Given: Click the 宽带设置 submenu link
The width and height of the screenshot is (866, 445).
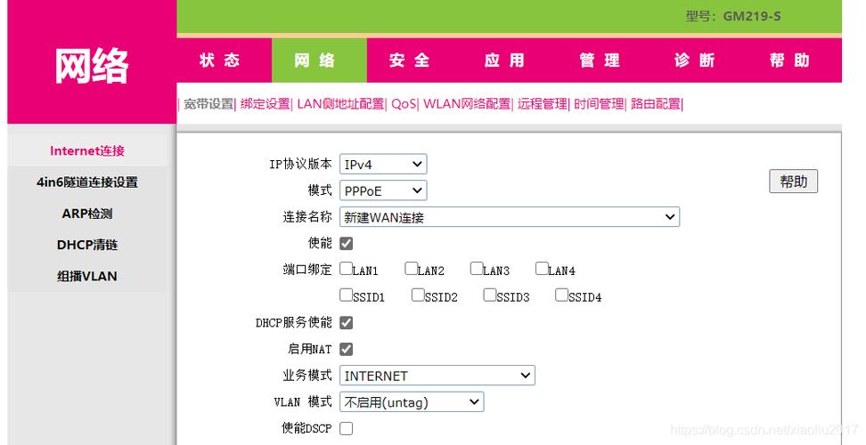Looking at the screenshot, I should tap(208, 103).
